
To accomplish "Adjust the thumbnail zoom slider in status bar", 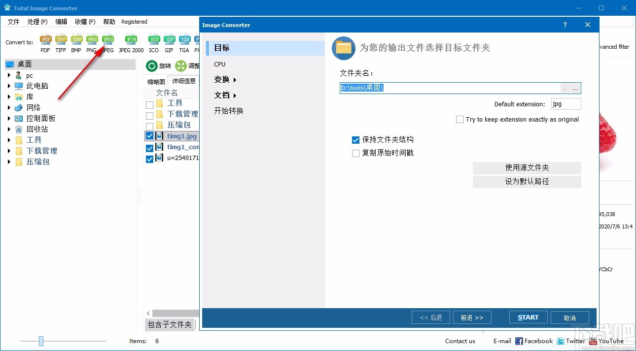I will 41,341.
